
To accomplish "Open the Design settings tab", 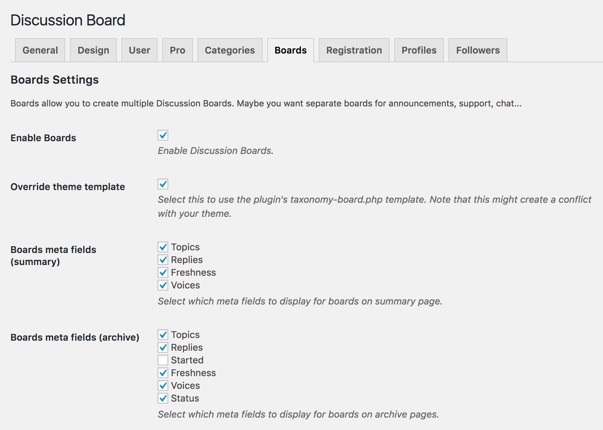I will pyautogui.click(x=93, y=50).
